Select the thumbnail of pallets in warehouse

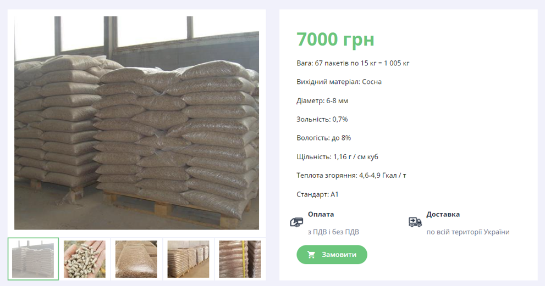(x=189, y=259)
